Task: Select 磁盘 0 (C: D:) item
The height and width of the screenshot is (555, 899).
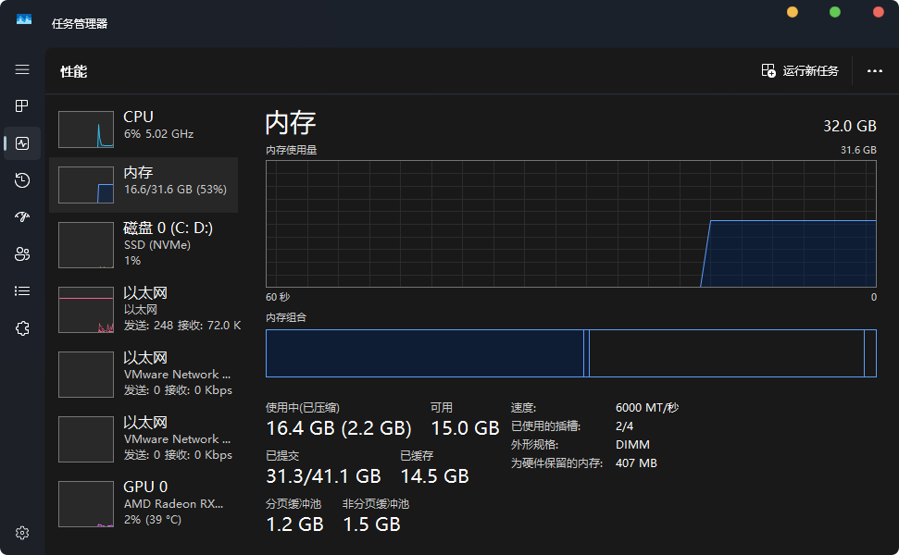Action: tap(144, 244)
